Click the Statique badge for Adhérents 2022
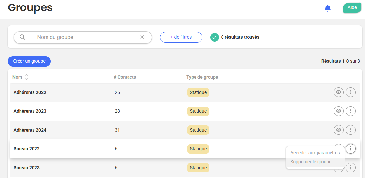This screenshot has height=178, width=365. tap(198, 92)
